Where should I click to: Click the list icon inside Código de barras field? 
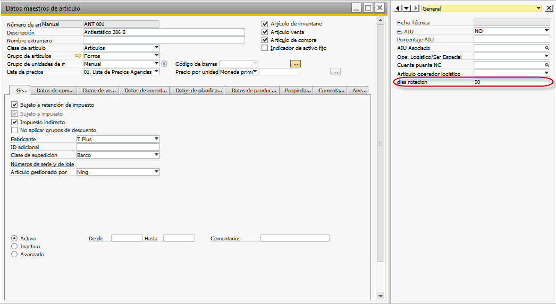click(255, 64)
